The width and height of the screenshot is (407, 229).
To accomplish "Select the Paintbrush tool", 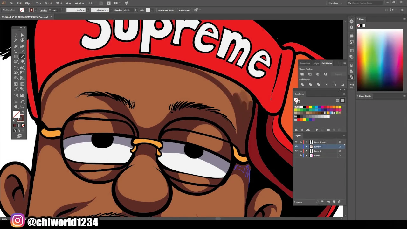I will (22, 57).
